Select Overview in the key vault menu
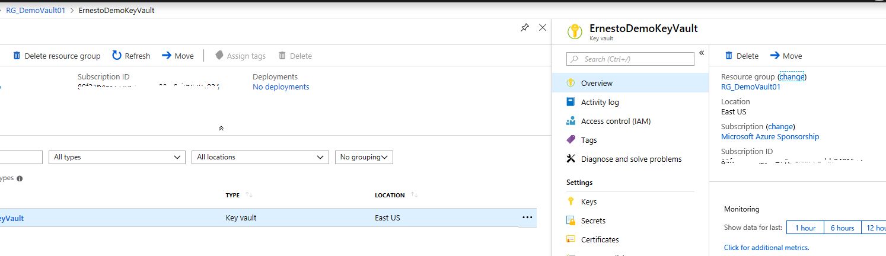 click(630, 83)
